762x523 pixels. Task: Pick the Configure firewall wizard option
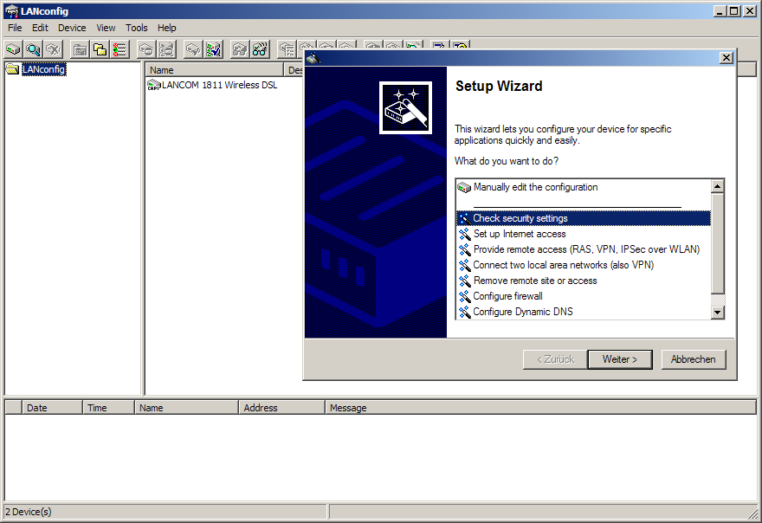click(507, 296)
